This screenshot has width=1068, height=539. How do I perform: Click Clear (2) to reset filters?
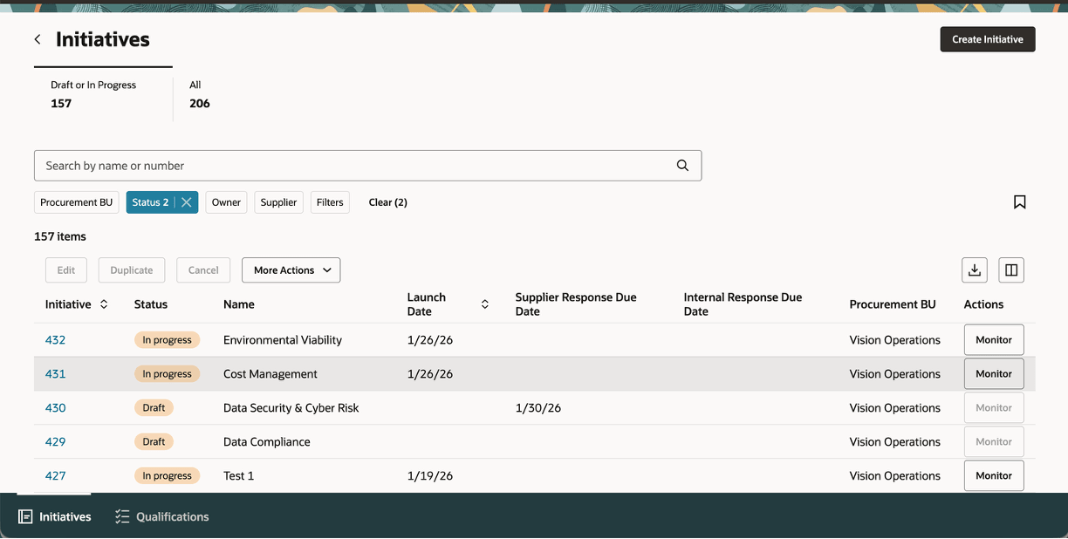pyautogui.click(x=387, y=201)
